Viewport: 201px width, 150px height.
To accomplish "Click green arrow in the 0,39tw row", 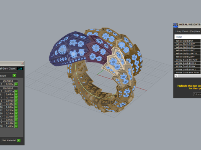I will (16, 117).
